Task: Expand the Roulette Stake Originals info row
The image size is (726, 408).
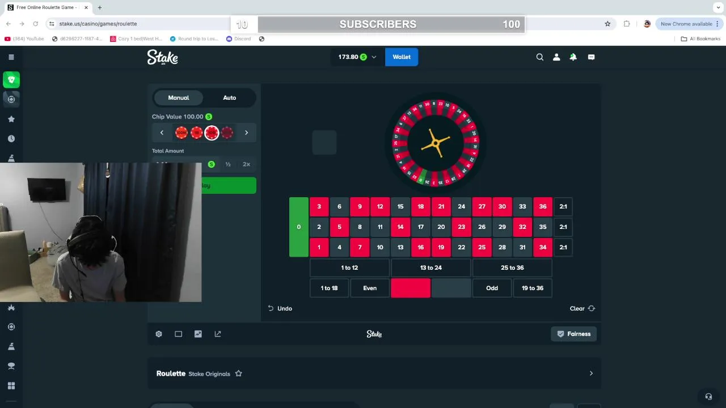Action: click(374, 373)
